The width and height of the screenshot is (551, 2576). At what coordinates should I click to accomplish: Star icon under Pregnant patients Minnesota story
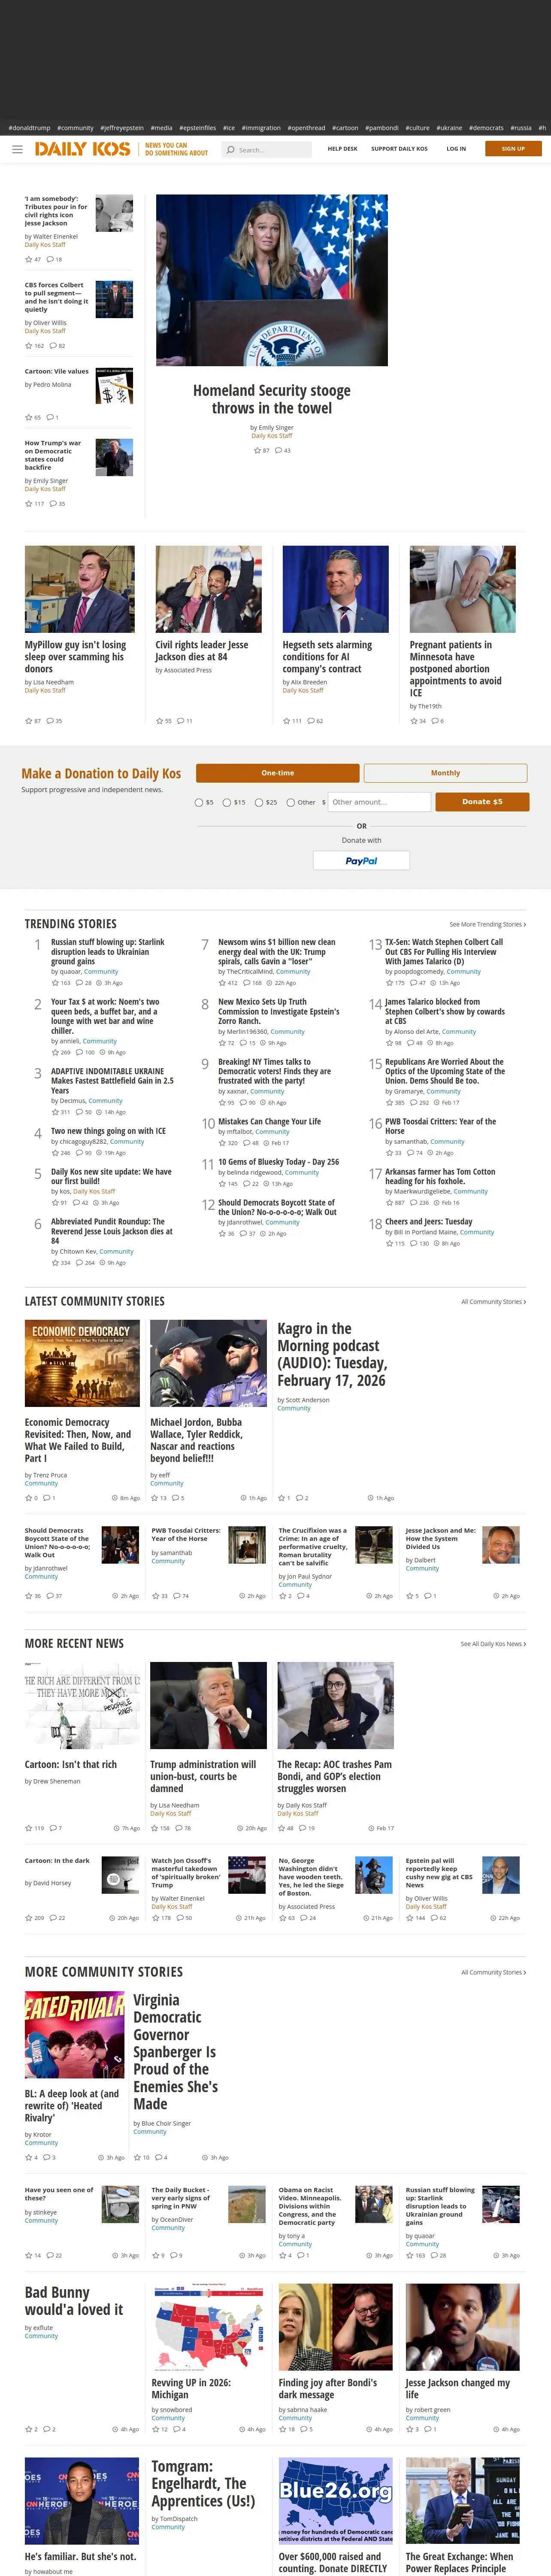(414, 720)
